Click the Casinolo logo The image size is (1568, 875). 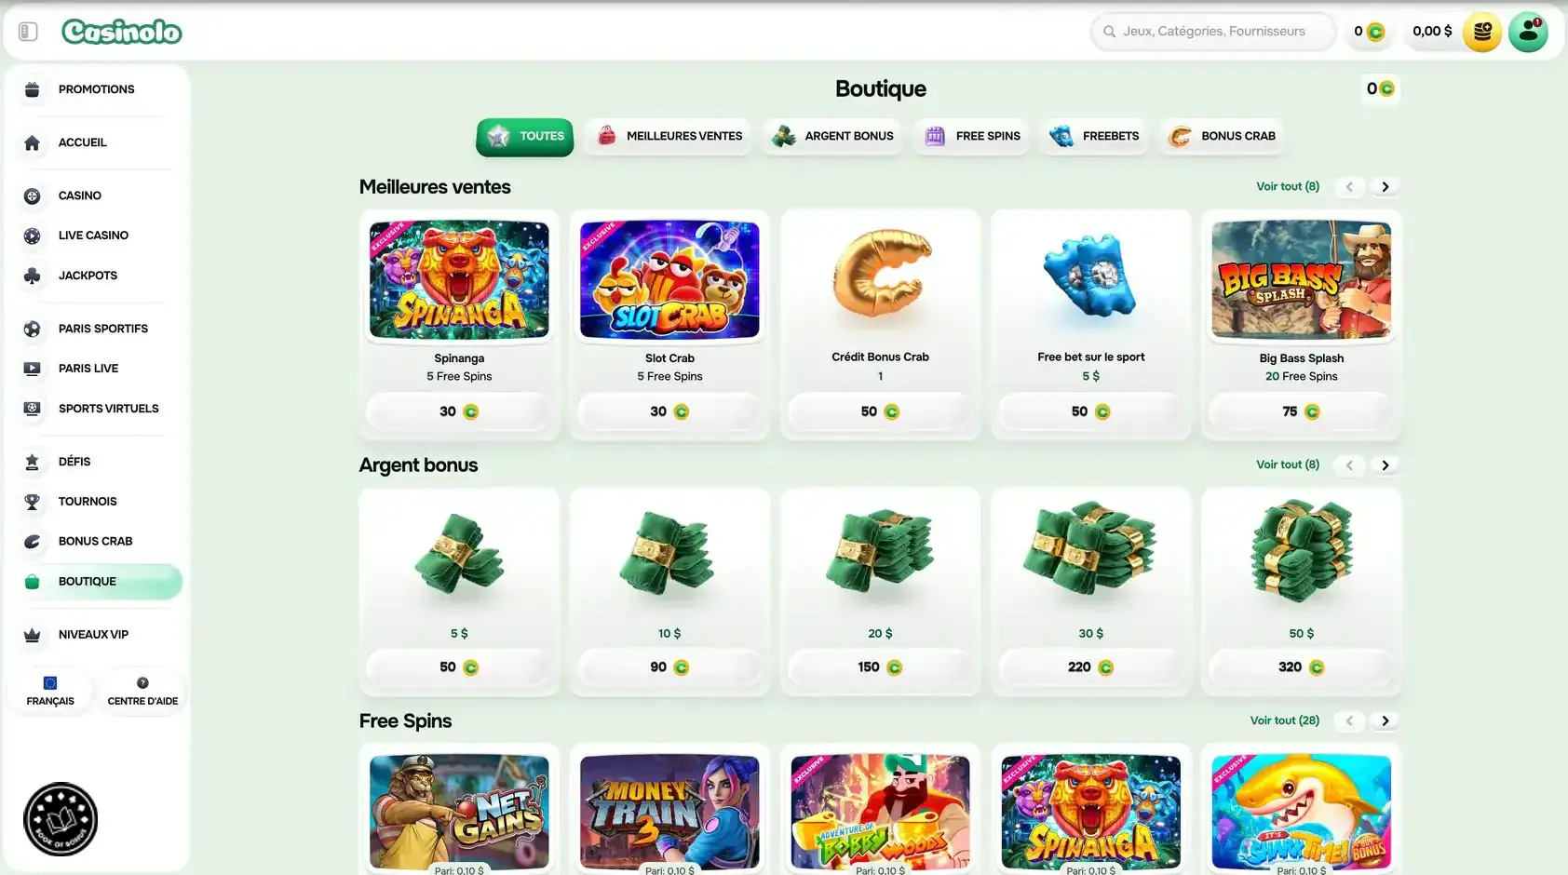tap(122, 32)
